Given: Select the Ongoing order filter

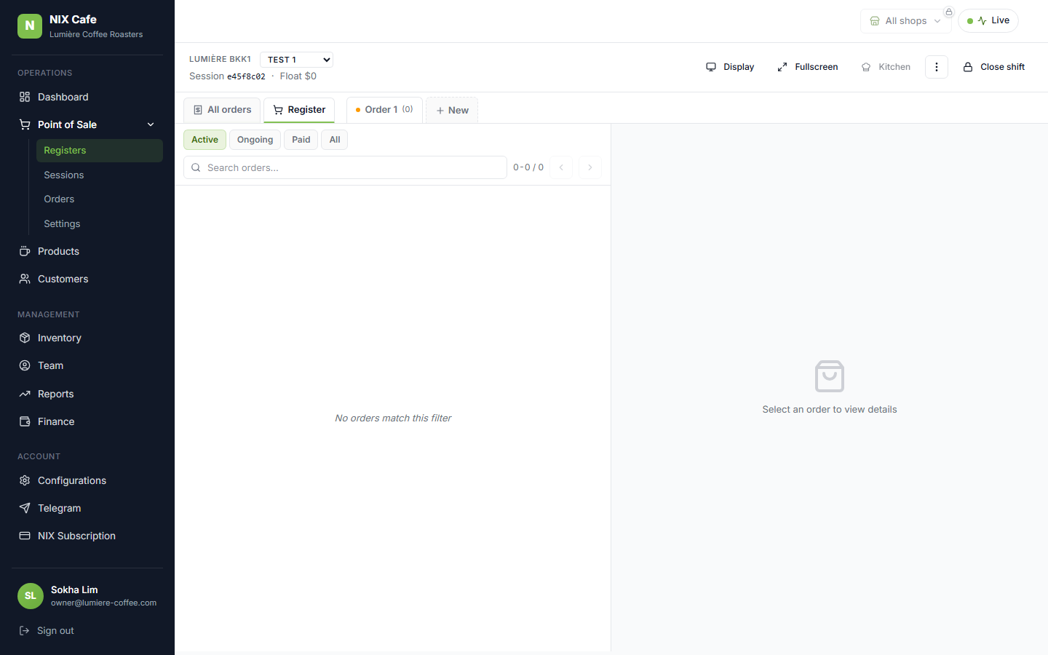Looking at the screenshot, I should tap(255, 140).
